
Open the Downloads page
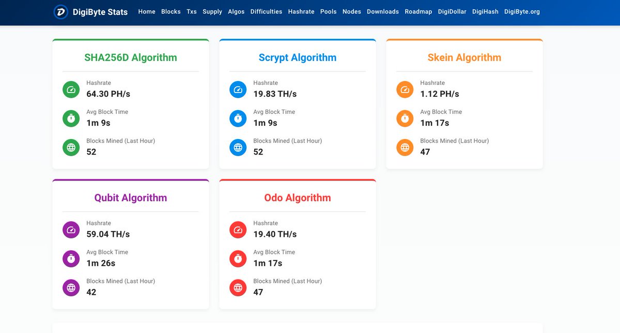383,11
